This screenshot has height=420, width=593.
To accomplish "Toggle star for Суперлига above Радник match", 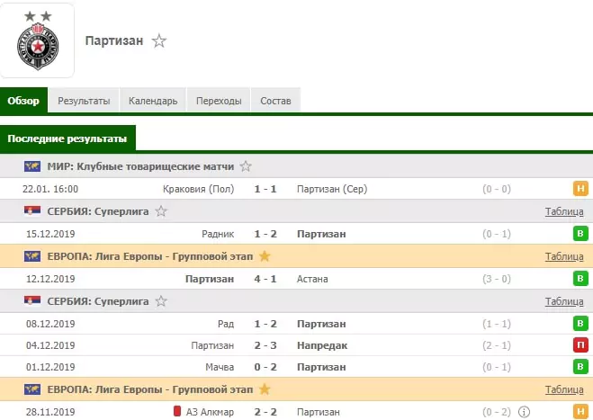I will (x=161, y=211).
